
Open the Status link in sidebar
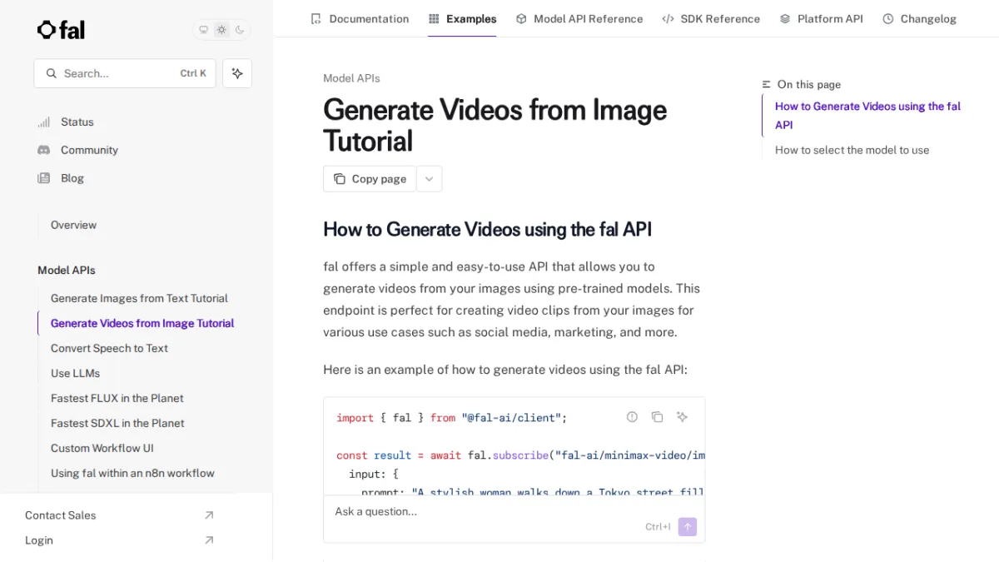[x=77, y=122]
